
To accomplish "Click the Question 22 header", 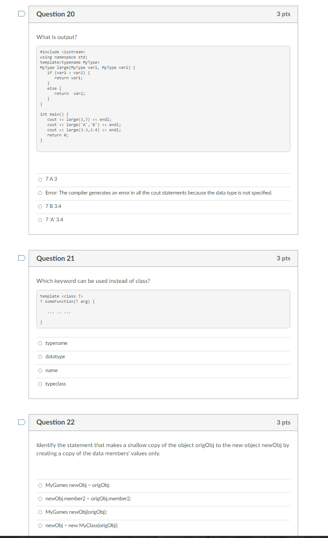I will click(x=55, y=422).
